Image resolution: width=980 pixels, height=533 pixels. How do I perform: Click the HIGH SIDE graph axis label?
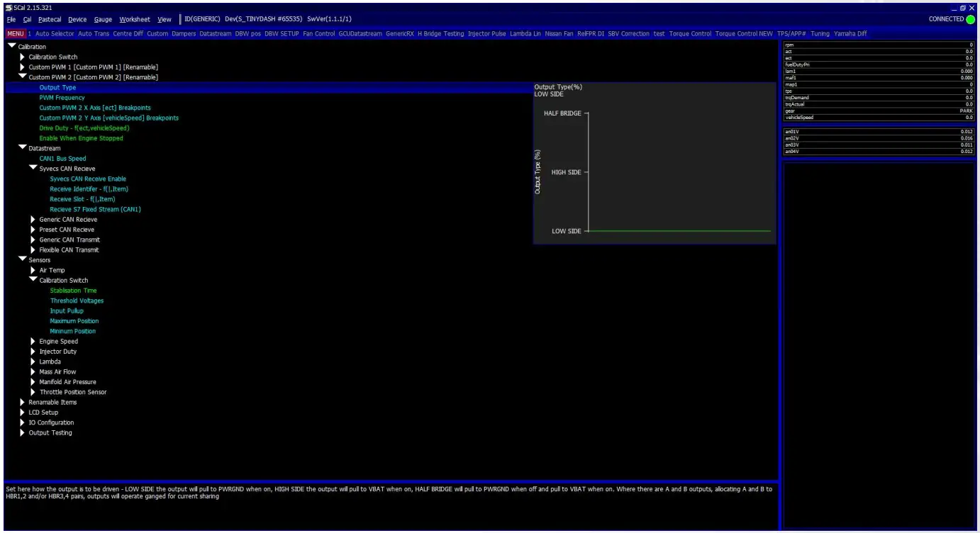(x=566, y=172)
